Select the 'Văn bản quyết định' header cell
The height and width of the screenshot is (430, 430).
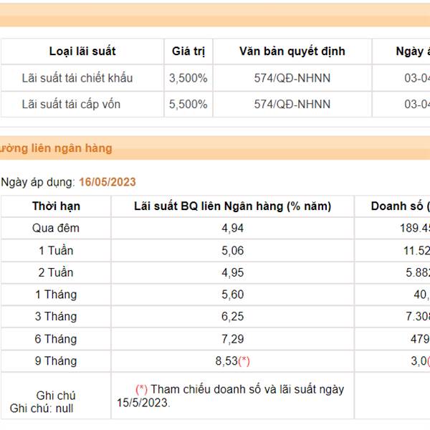[x=292, y=52]
